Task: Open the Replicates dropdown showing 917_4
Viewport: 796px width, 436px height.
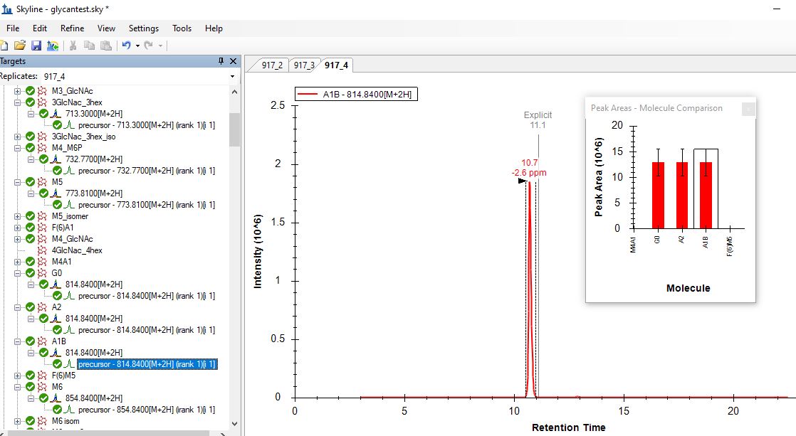Action: [232, 76]
